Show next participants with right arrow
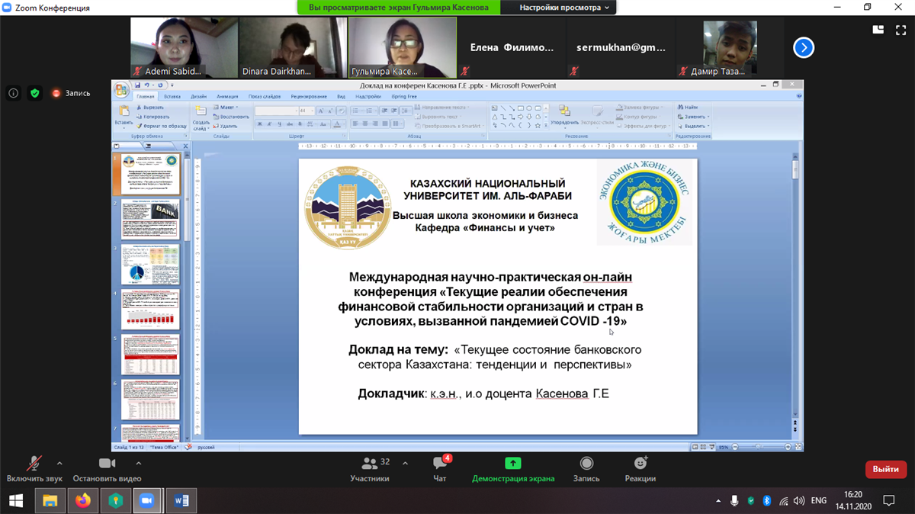The image size is (915, 514). [x=803, y=48]
